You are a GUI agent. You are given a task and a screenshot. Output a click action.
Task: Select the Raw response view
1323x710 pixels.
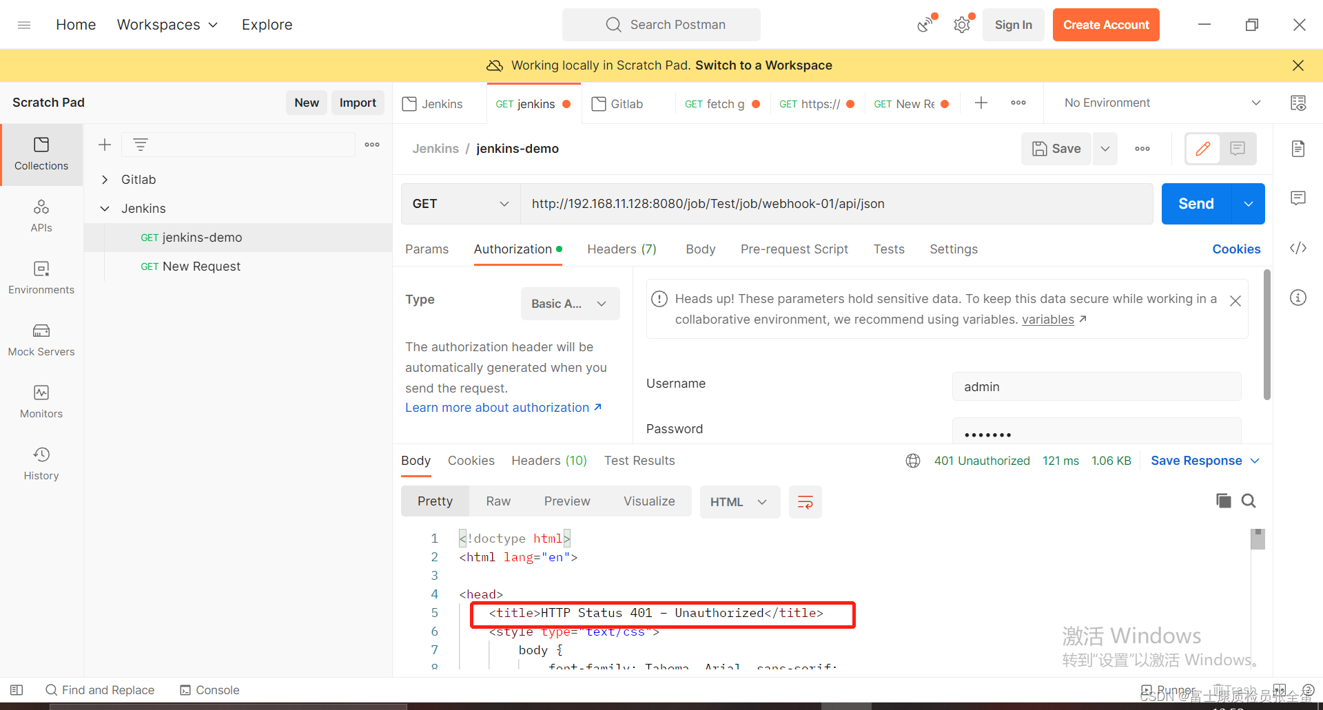(x=498, y=501)
